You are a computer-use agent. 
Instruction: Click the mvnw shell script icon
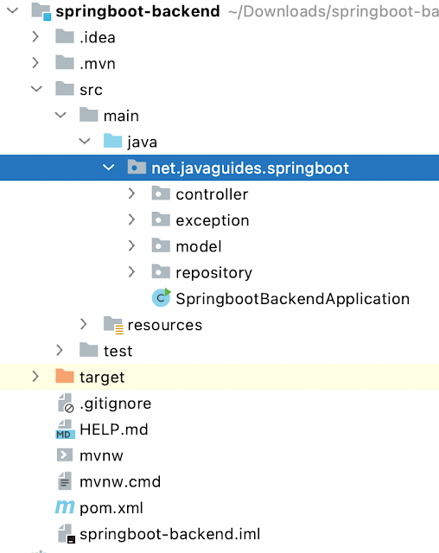(x=65, y=455)
